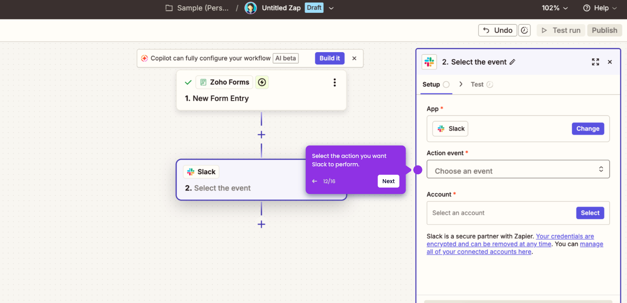Click the user avatar beside Untitled Zap
This screenshot has height=303, width=627.
point(251,8)
